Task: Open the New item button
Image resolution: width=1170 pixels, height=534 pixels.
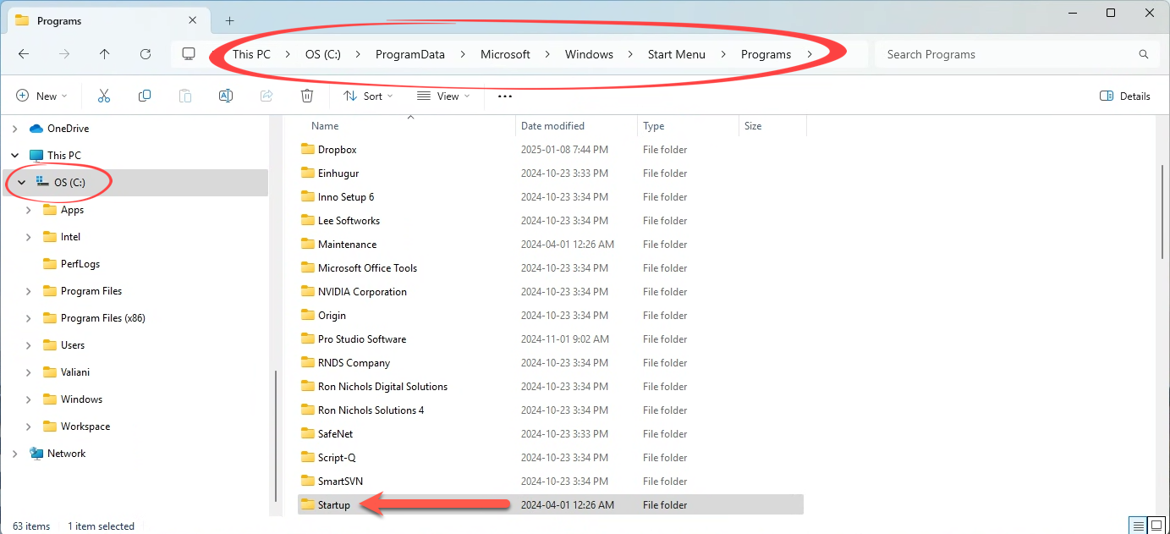Action: click(x=41, y=96)
